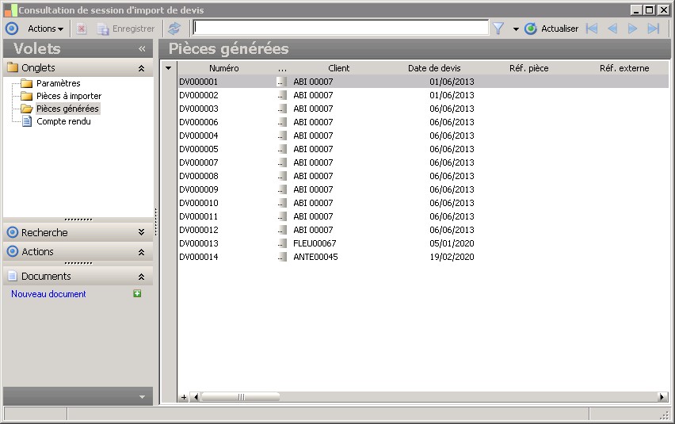The height and width of the screenshot is (424, 675).
Task: Click the horizontal scrollbar thumb
Action: 241,397
